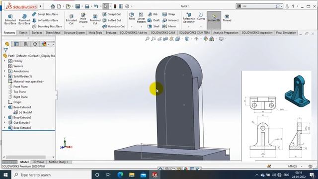The image size is (318, 179).
Task: Click the Save icon in the top toolbar
Action: [78, 6]
